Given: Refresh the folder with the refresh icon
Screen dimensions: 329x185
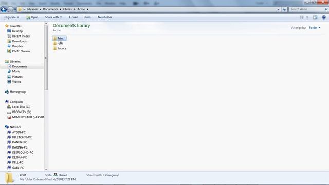Looking at the screenshot, I should [284, 9].
